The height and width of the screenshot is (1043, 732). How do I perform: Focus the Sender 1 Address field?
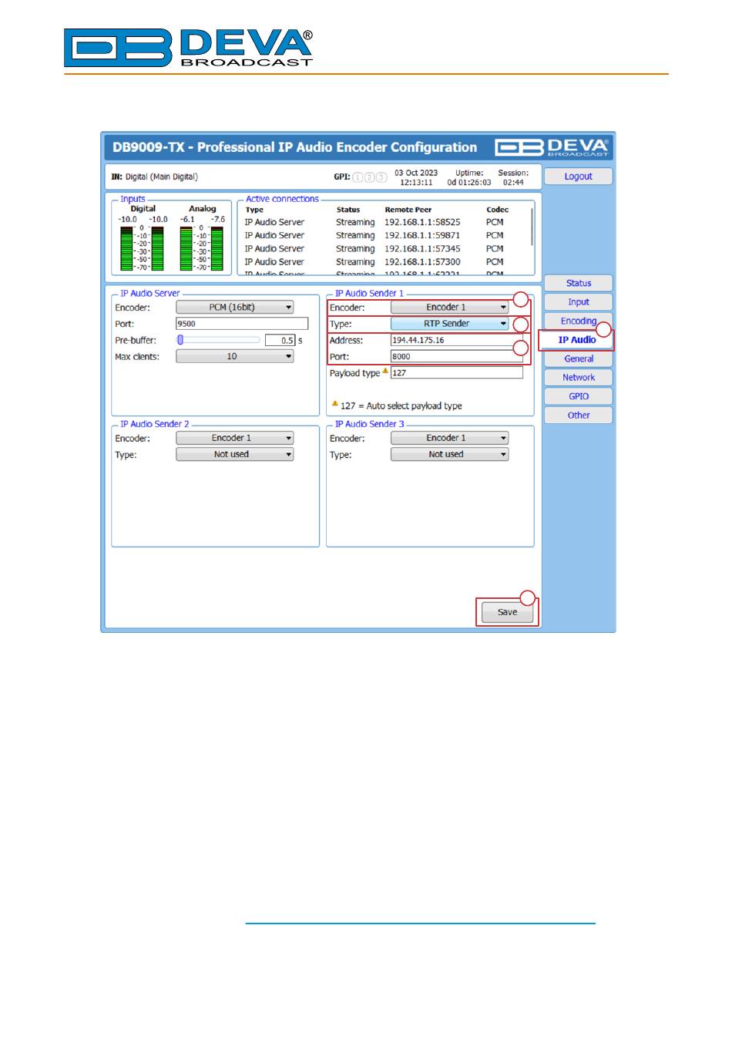(x=457, y=340)
